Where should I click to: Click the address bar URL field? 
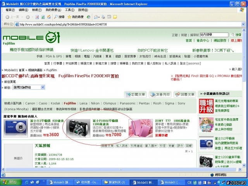[128, 24]
